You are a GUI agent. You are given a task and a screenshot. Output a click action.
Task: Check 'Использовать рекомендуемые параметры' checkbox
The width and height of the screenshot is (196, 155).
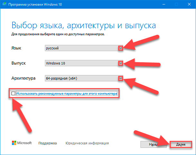coord(13,94)
